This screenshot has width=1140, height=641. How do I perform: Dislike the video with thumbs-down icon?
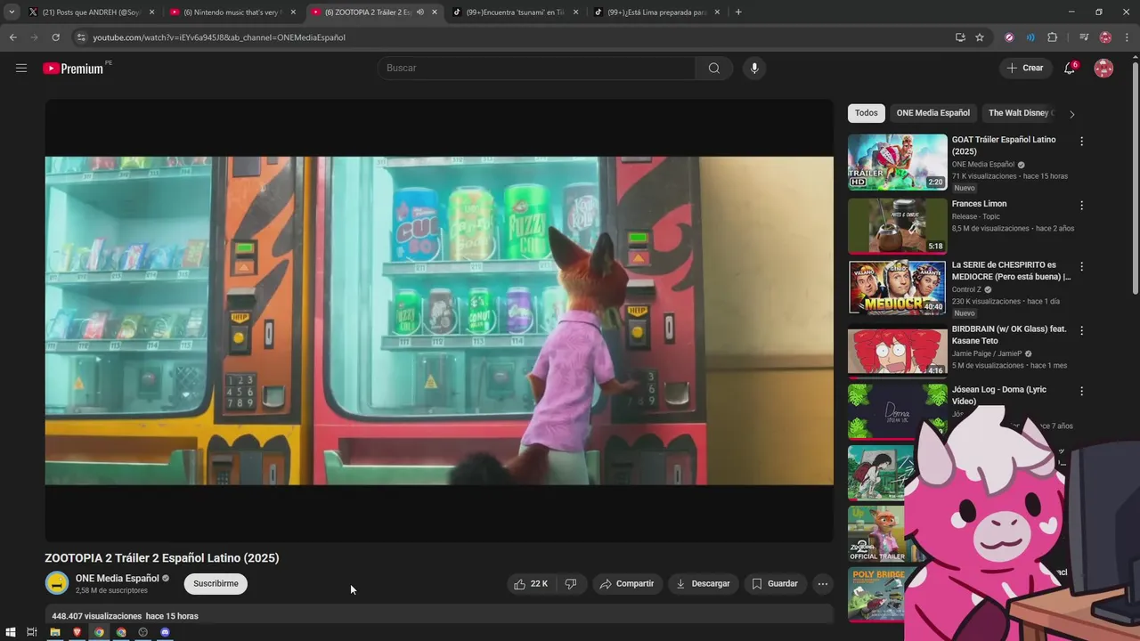click(x=571, y=584)
